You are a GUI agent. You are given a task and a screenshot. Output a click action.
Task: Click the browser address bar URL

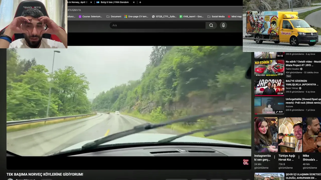pos(74,10)
